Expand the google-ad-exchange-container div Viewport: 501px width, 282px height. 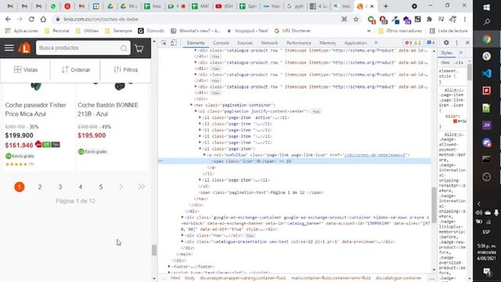182,218
